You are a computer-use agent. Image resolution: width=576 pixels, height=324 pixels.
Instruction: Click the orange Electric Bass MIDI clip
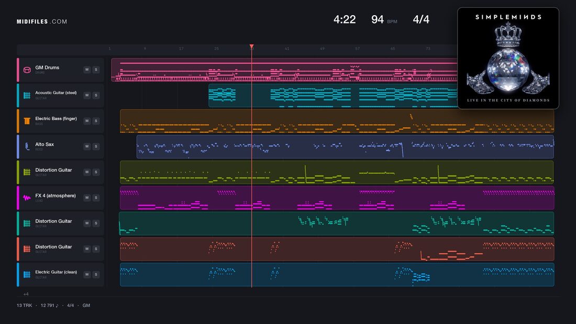tap(337, 121)
